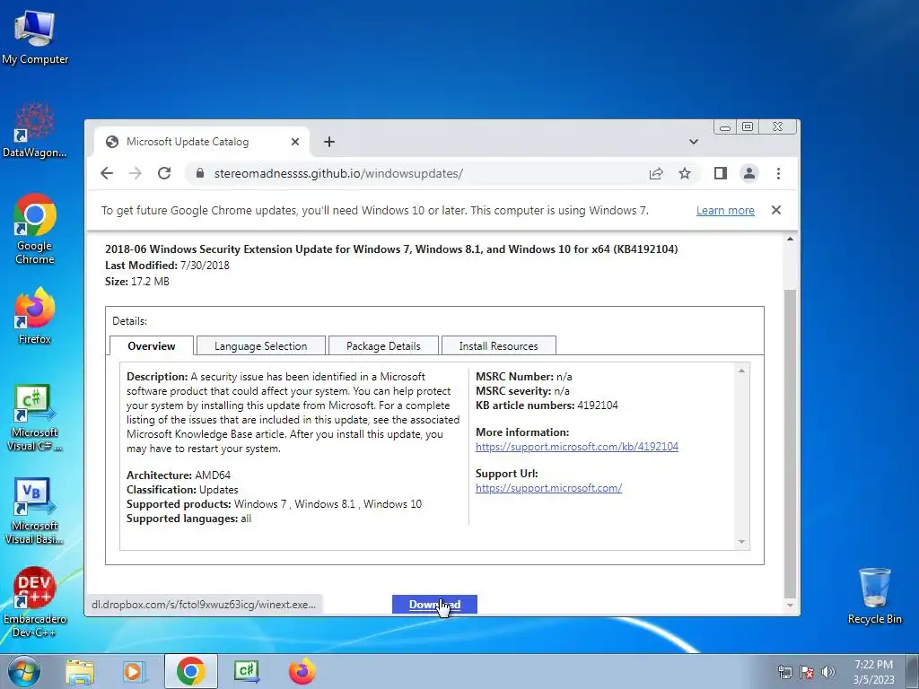Select My Computer desktop icon
Viewport: 919px width, 689px height.
coord(35,38)
